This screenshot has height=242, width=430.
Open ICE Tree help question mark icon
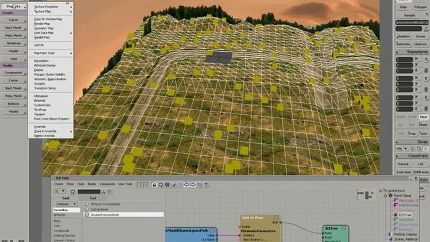click(x=206, y=185)
